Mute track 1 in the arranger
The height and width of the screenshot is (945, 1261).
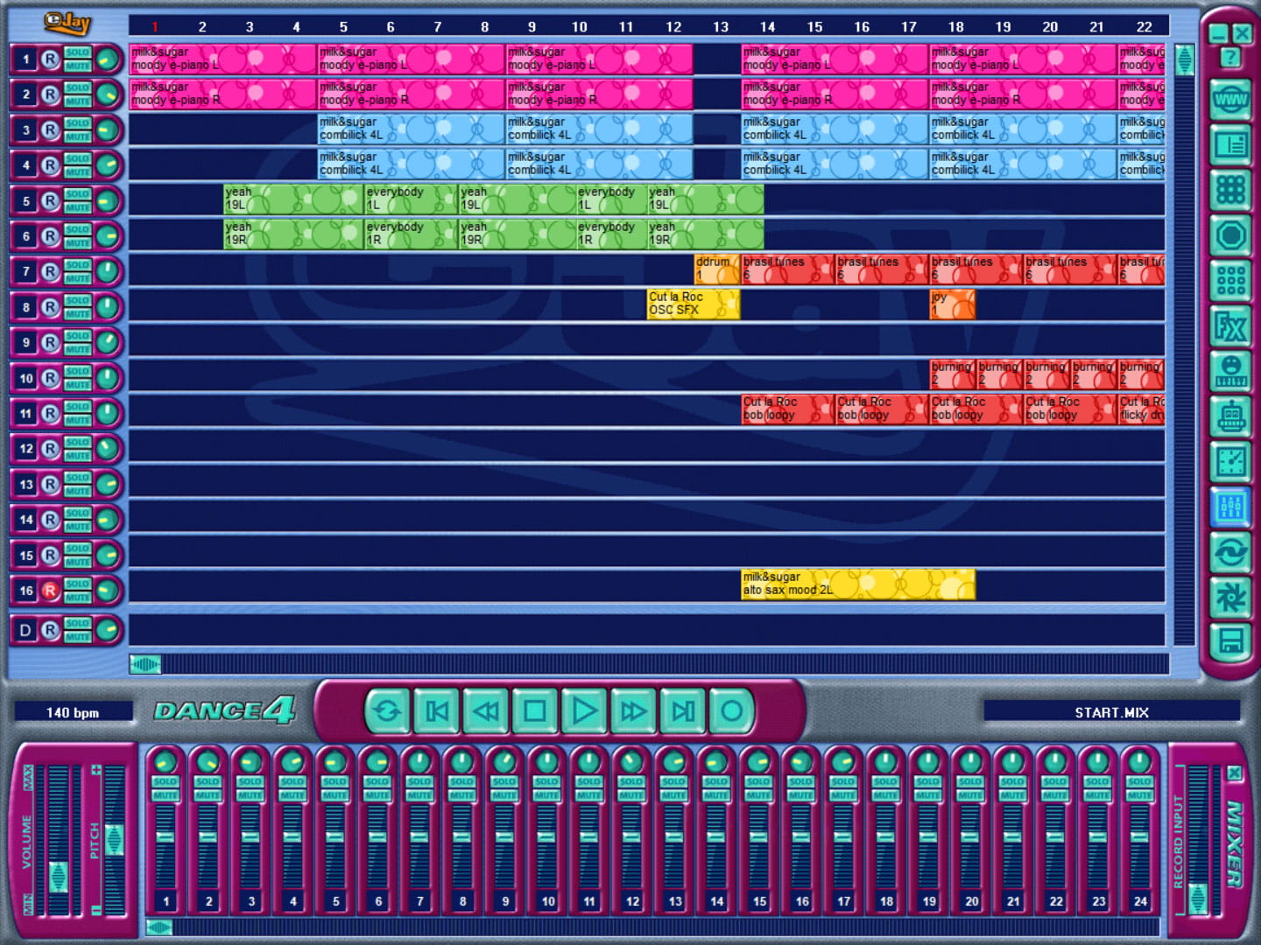pyautogui.click(x=77, y=66)
